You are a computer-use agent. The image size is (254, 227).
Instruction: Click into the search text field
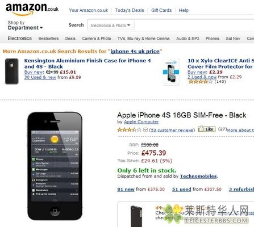[194, 26]
